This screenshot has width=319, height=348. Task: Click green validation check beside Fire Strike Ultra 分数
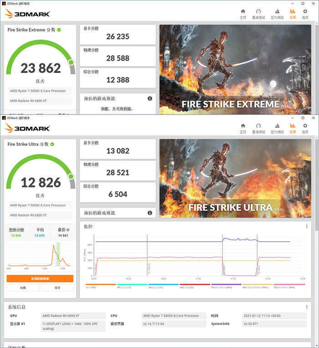pos(52,144)
